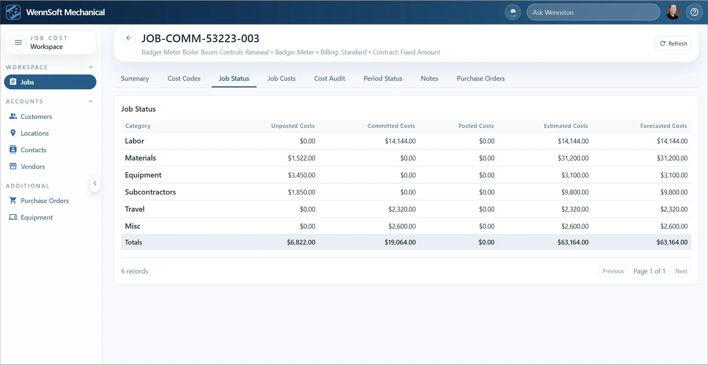The image size is (708, 365).
Task: Select the Labor category row
Action: point(406,141)
